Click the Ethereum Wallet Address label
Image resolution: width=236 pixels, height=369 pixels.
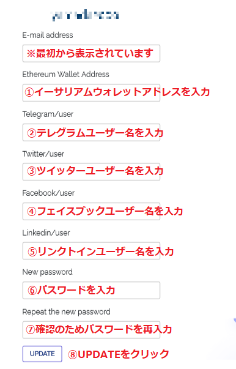pyautogui.click(x=66, y=75)
